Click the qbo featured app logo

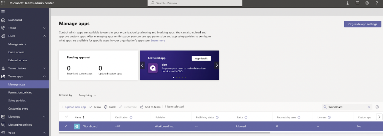(153, 68)
